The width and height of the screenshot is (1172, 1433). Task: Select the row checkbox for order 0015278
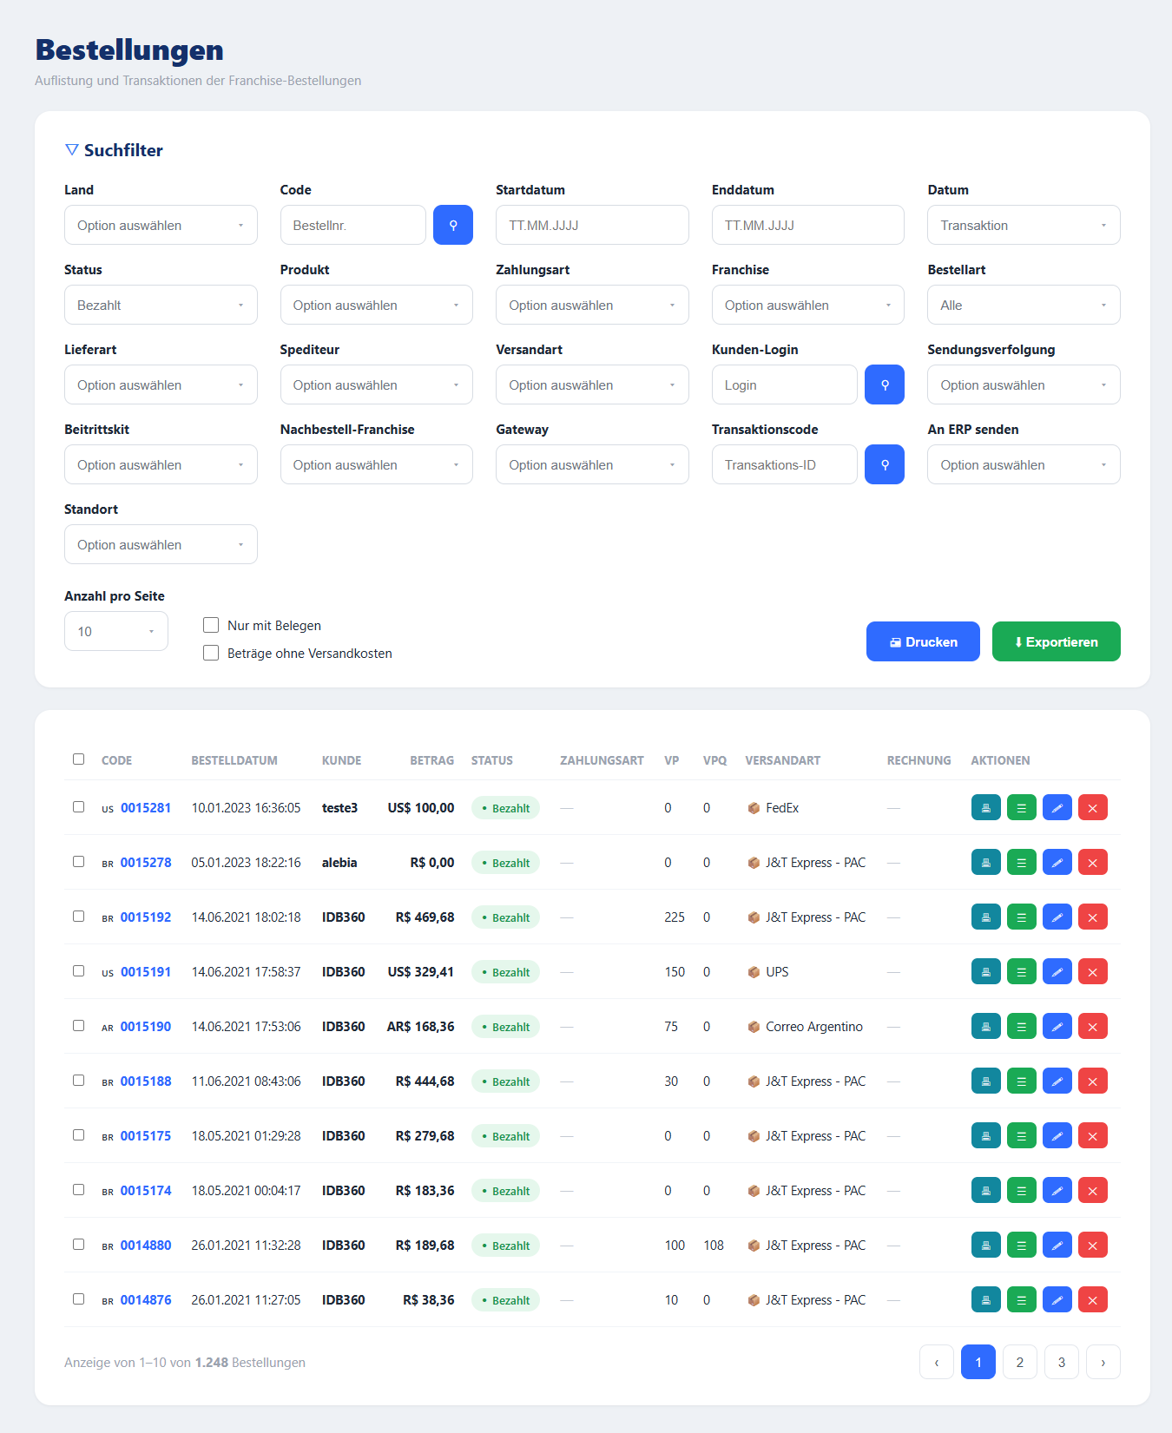(79, 862)
